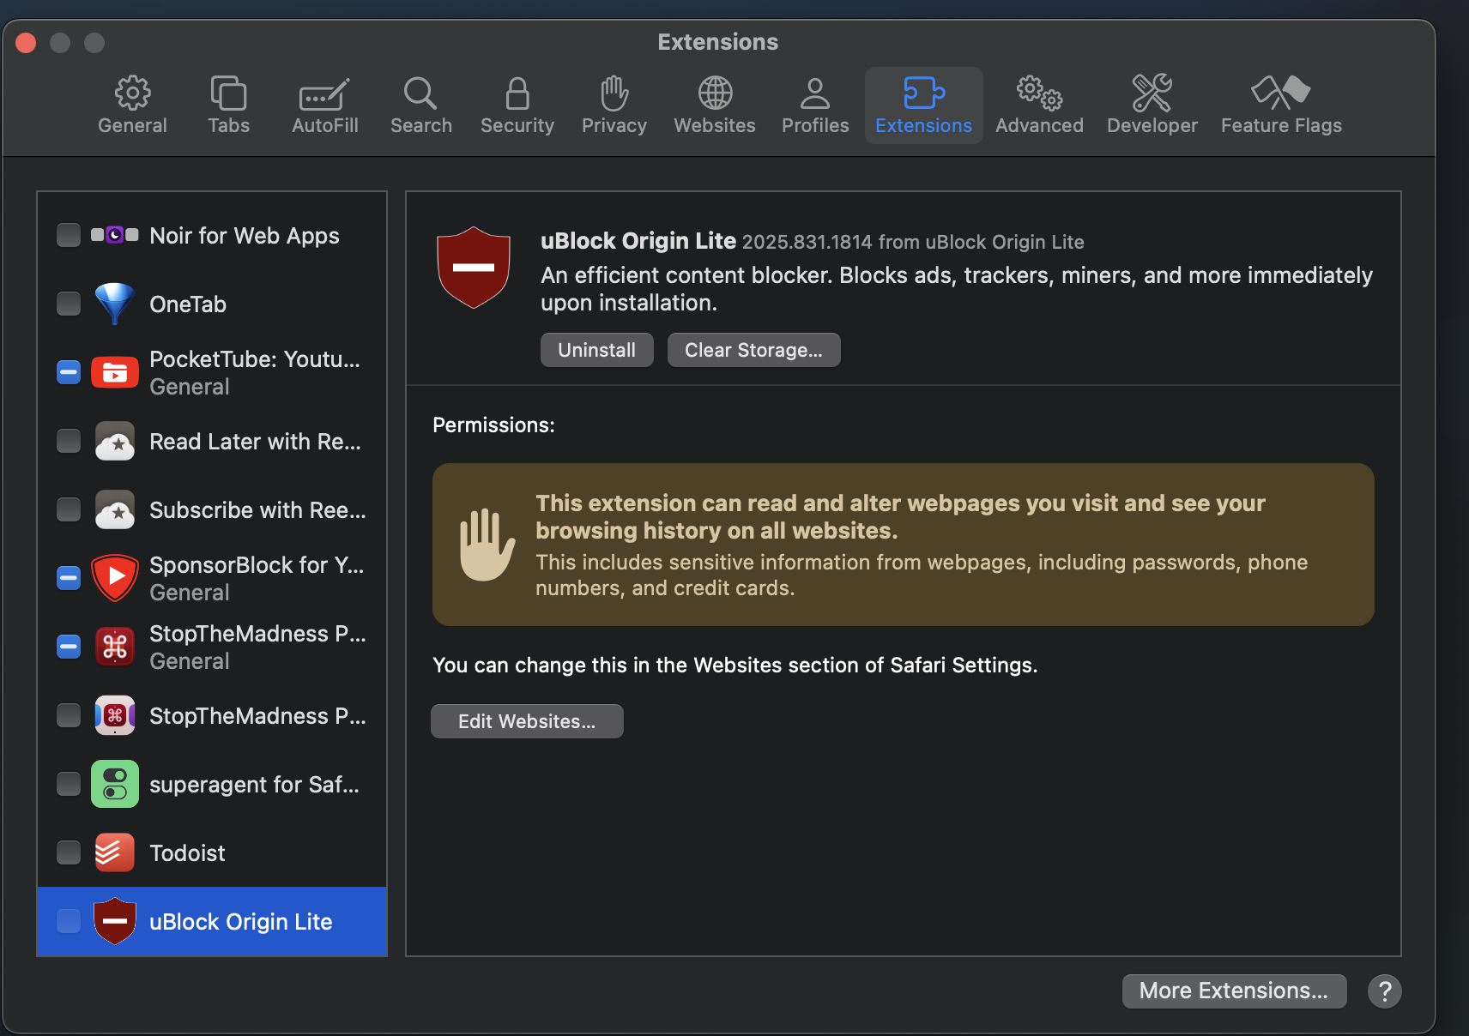Enable the Noir for Web Apps checkbox

point(69,235)
